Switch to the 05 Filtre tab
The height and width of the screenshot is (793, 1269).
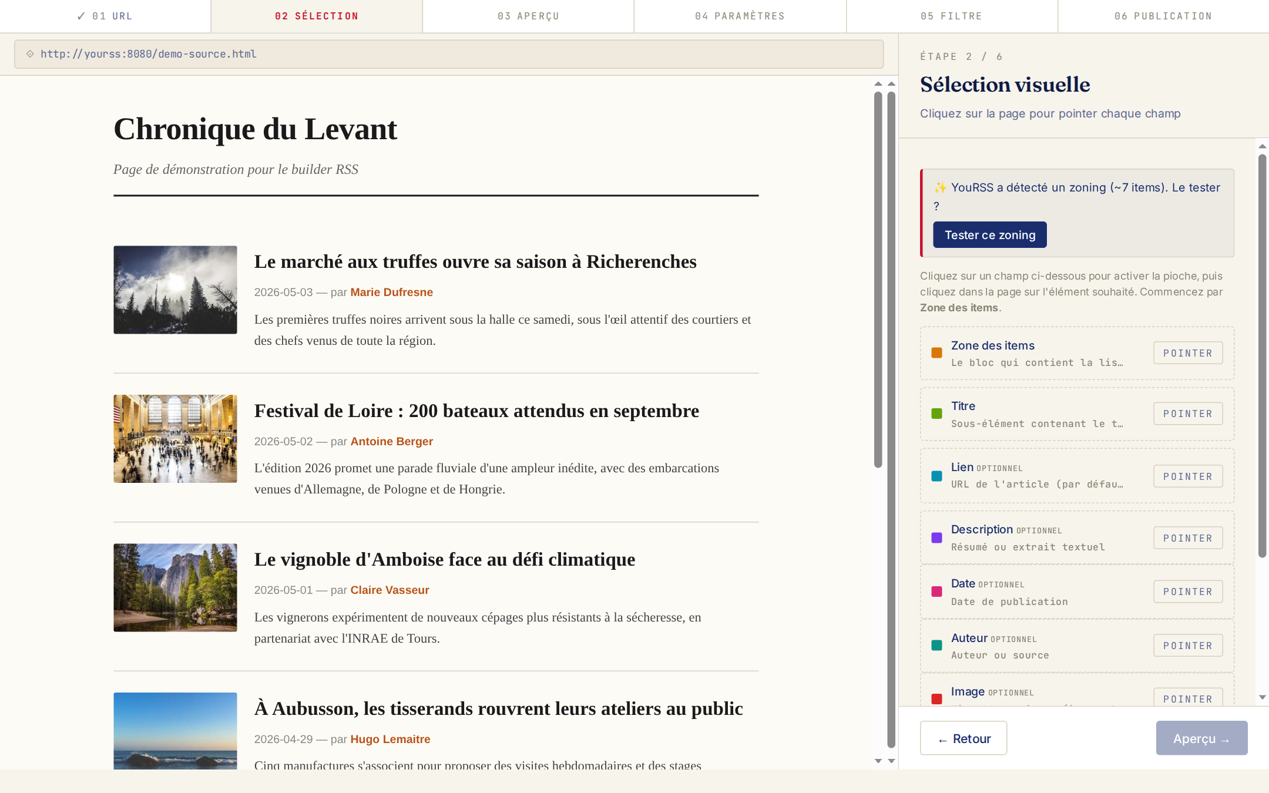(x=952, y=16)
